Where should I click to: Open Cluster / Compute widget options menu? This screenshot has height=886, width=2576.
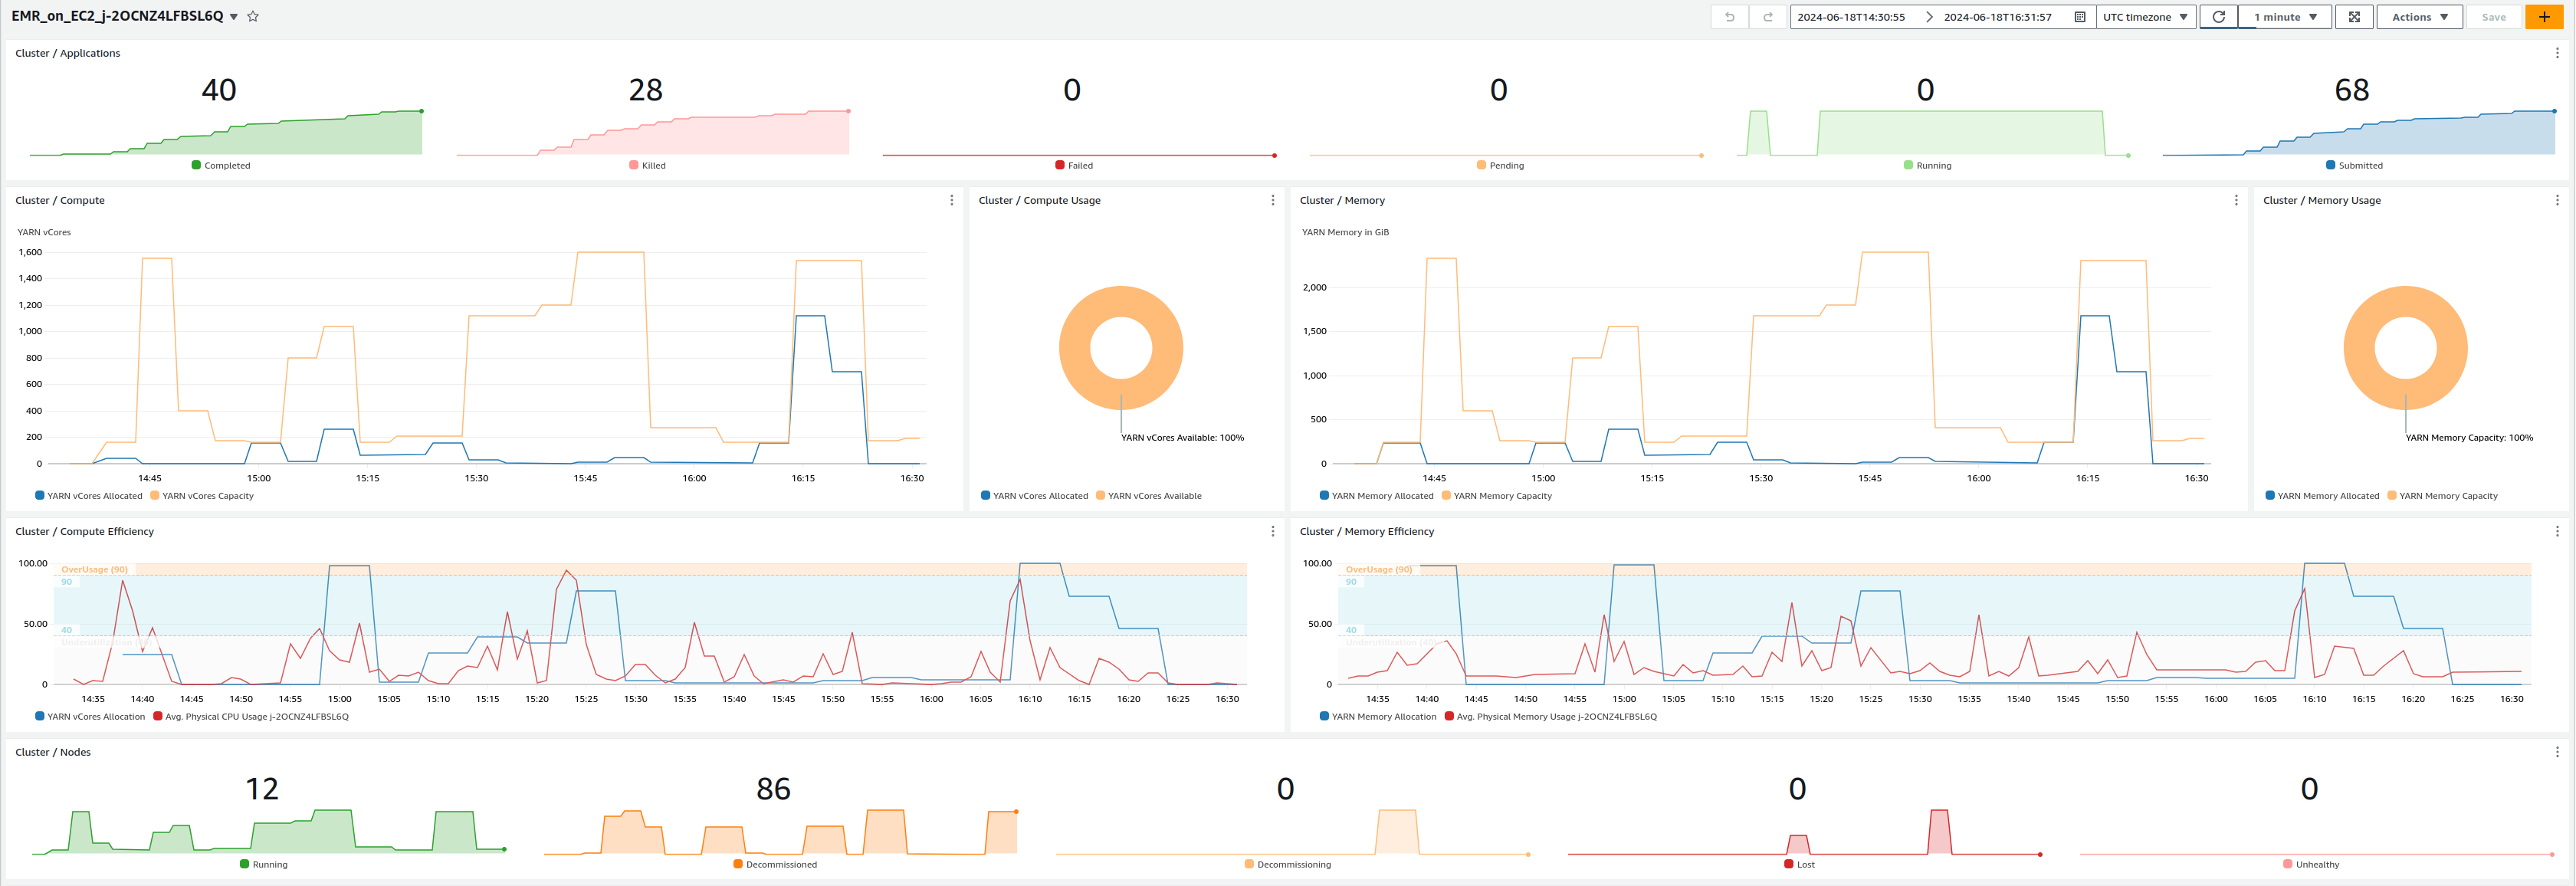click(x=951, y=200)
